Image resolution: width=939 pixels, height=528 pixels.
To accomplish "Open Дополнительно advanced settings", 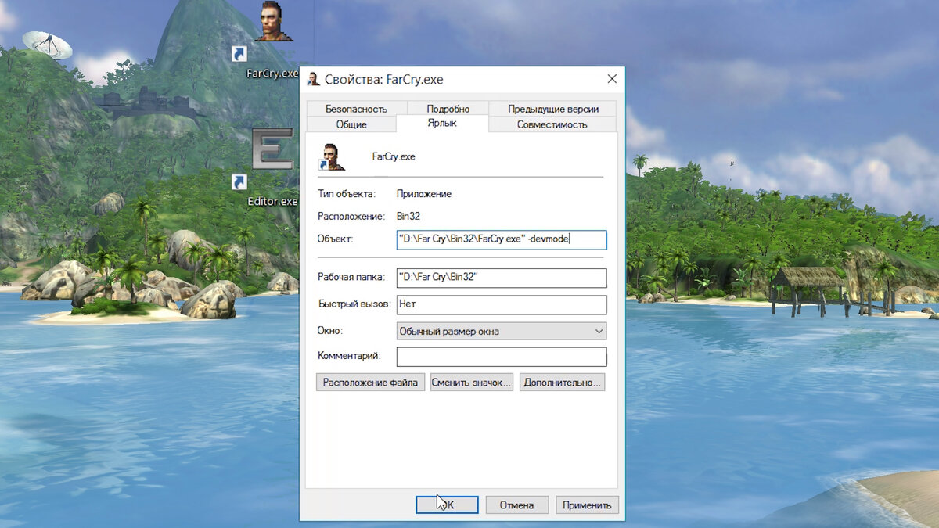I will [x=562, y=383].
